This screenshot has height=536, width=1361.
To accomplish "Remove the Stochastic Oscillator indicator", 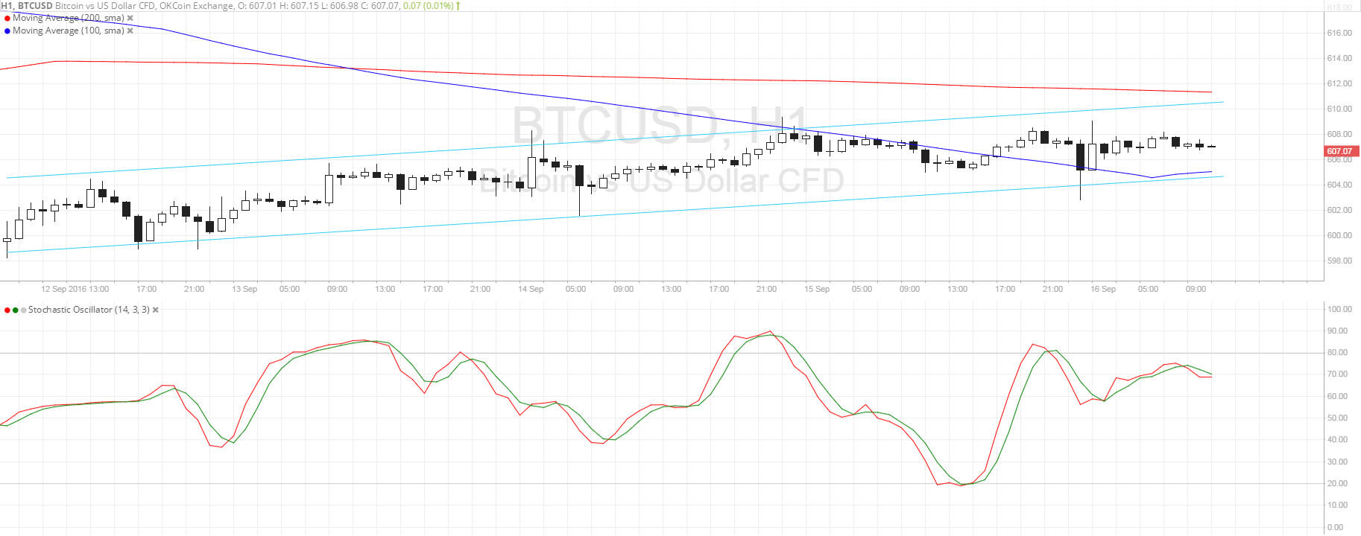I will [x=156, y=310].
